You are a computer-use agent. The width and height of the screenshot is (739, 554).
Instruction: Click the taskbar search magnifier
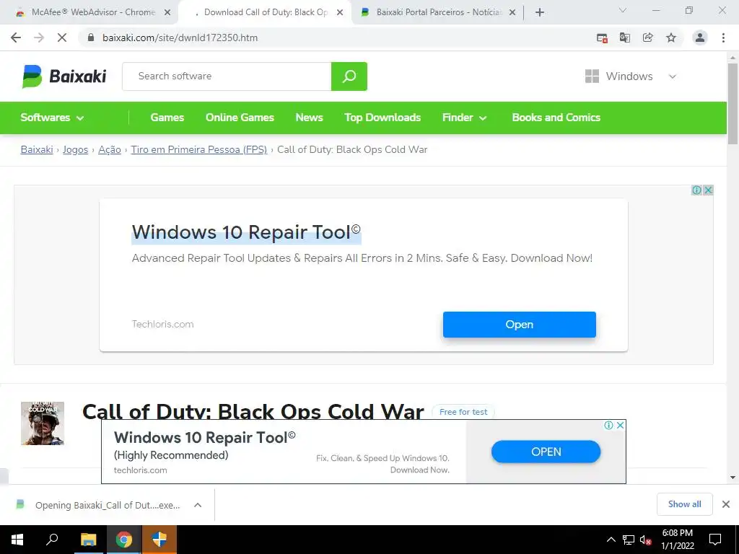[x=52, y=540]
